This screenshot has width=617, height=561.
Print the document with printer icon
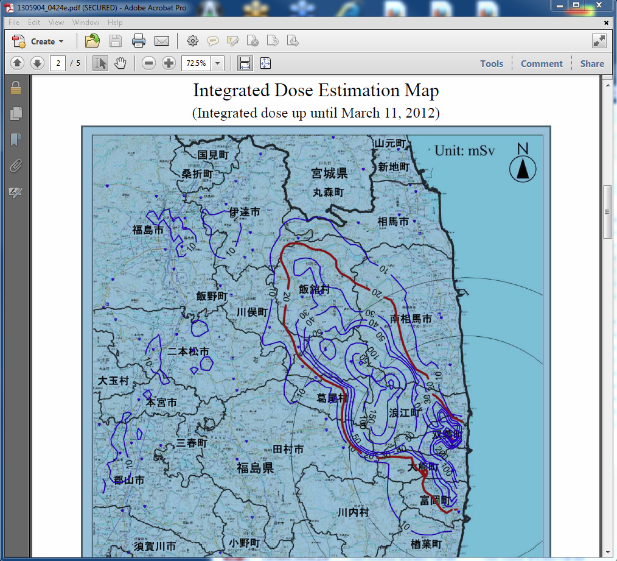point(139,41)
